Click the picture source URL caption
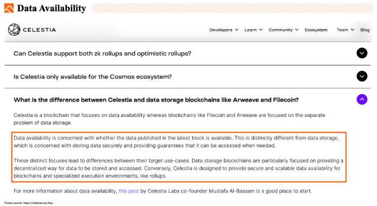 point(29,203)
